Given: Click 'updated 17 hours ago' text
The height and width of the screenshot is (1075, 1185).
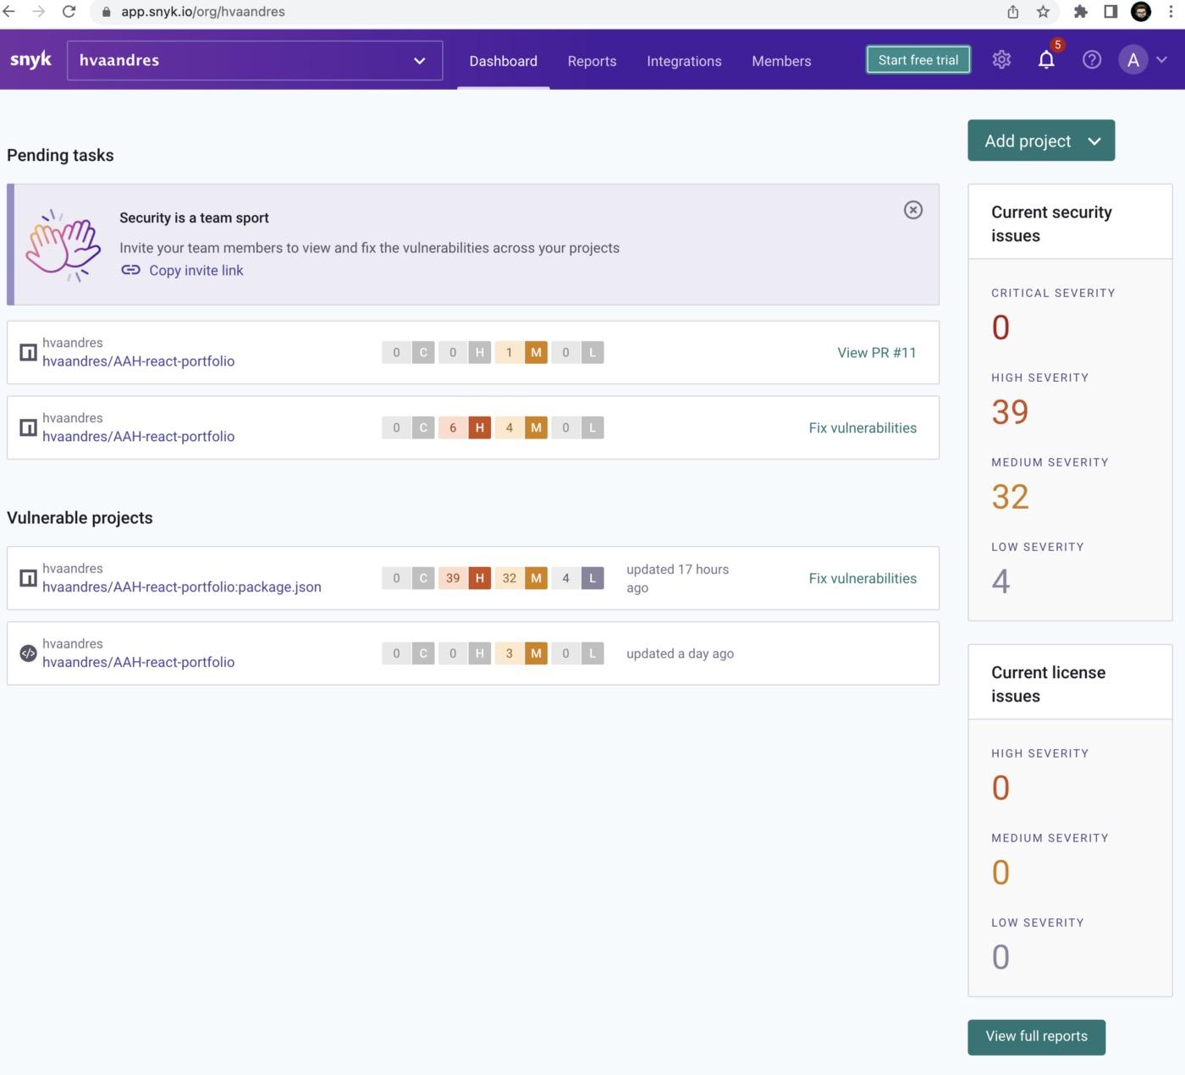Looking at the screenshot, I should pos(677,578).
